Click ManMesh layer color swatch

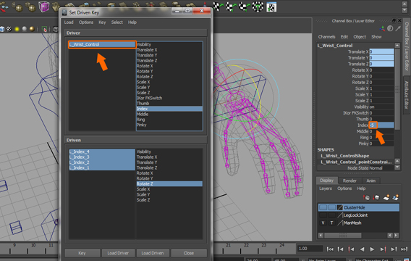coord(339,223)
